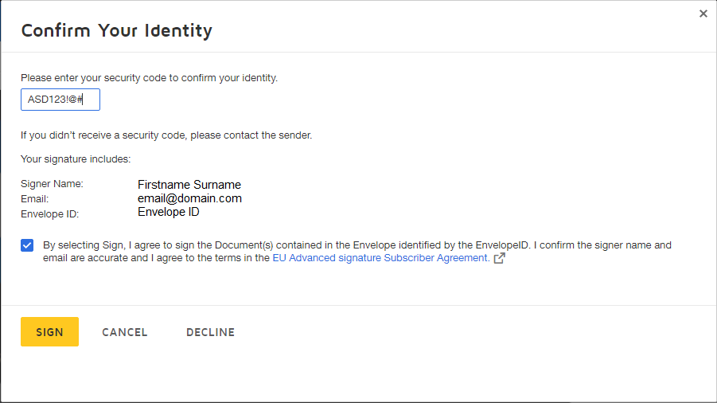Viewport: 717px width, 403px height.
Task: Close the Confirm Your Identity dialog
Action: pos(703,14)
